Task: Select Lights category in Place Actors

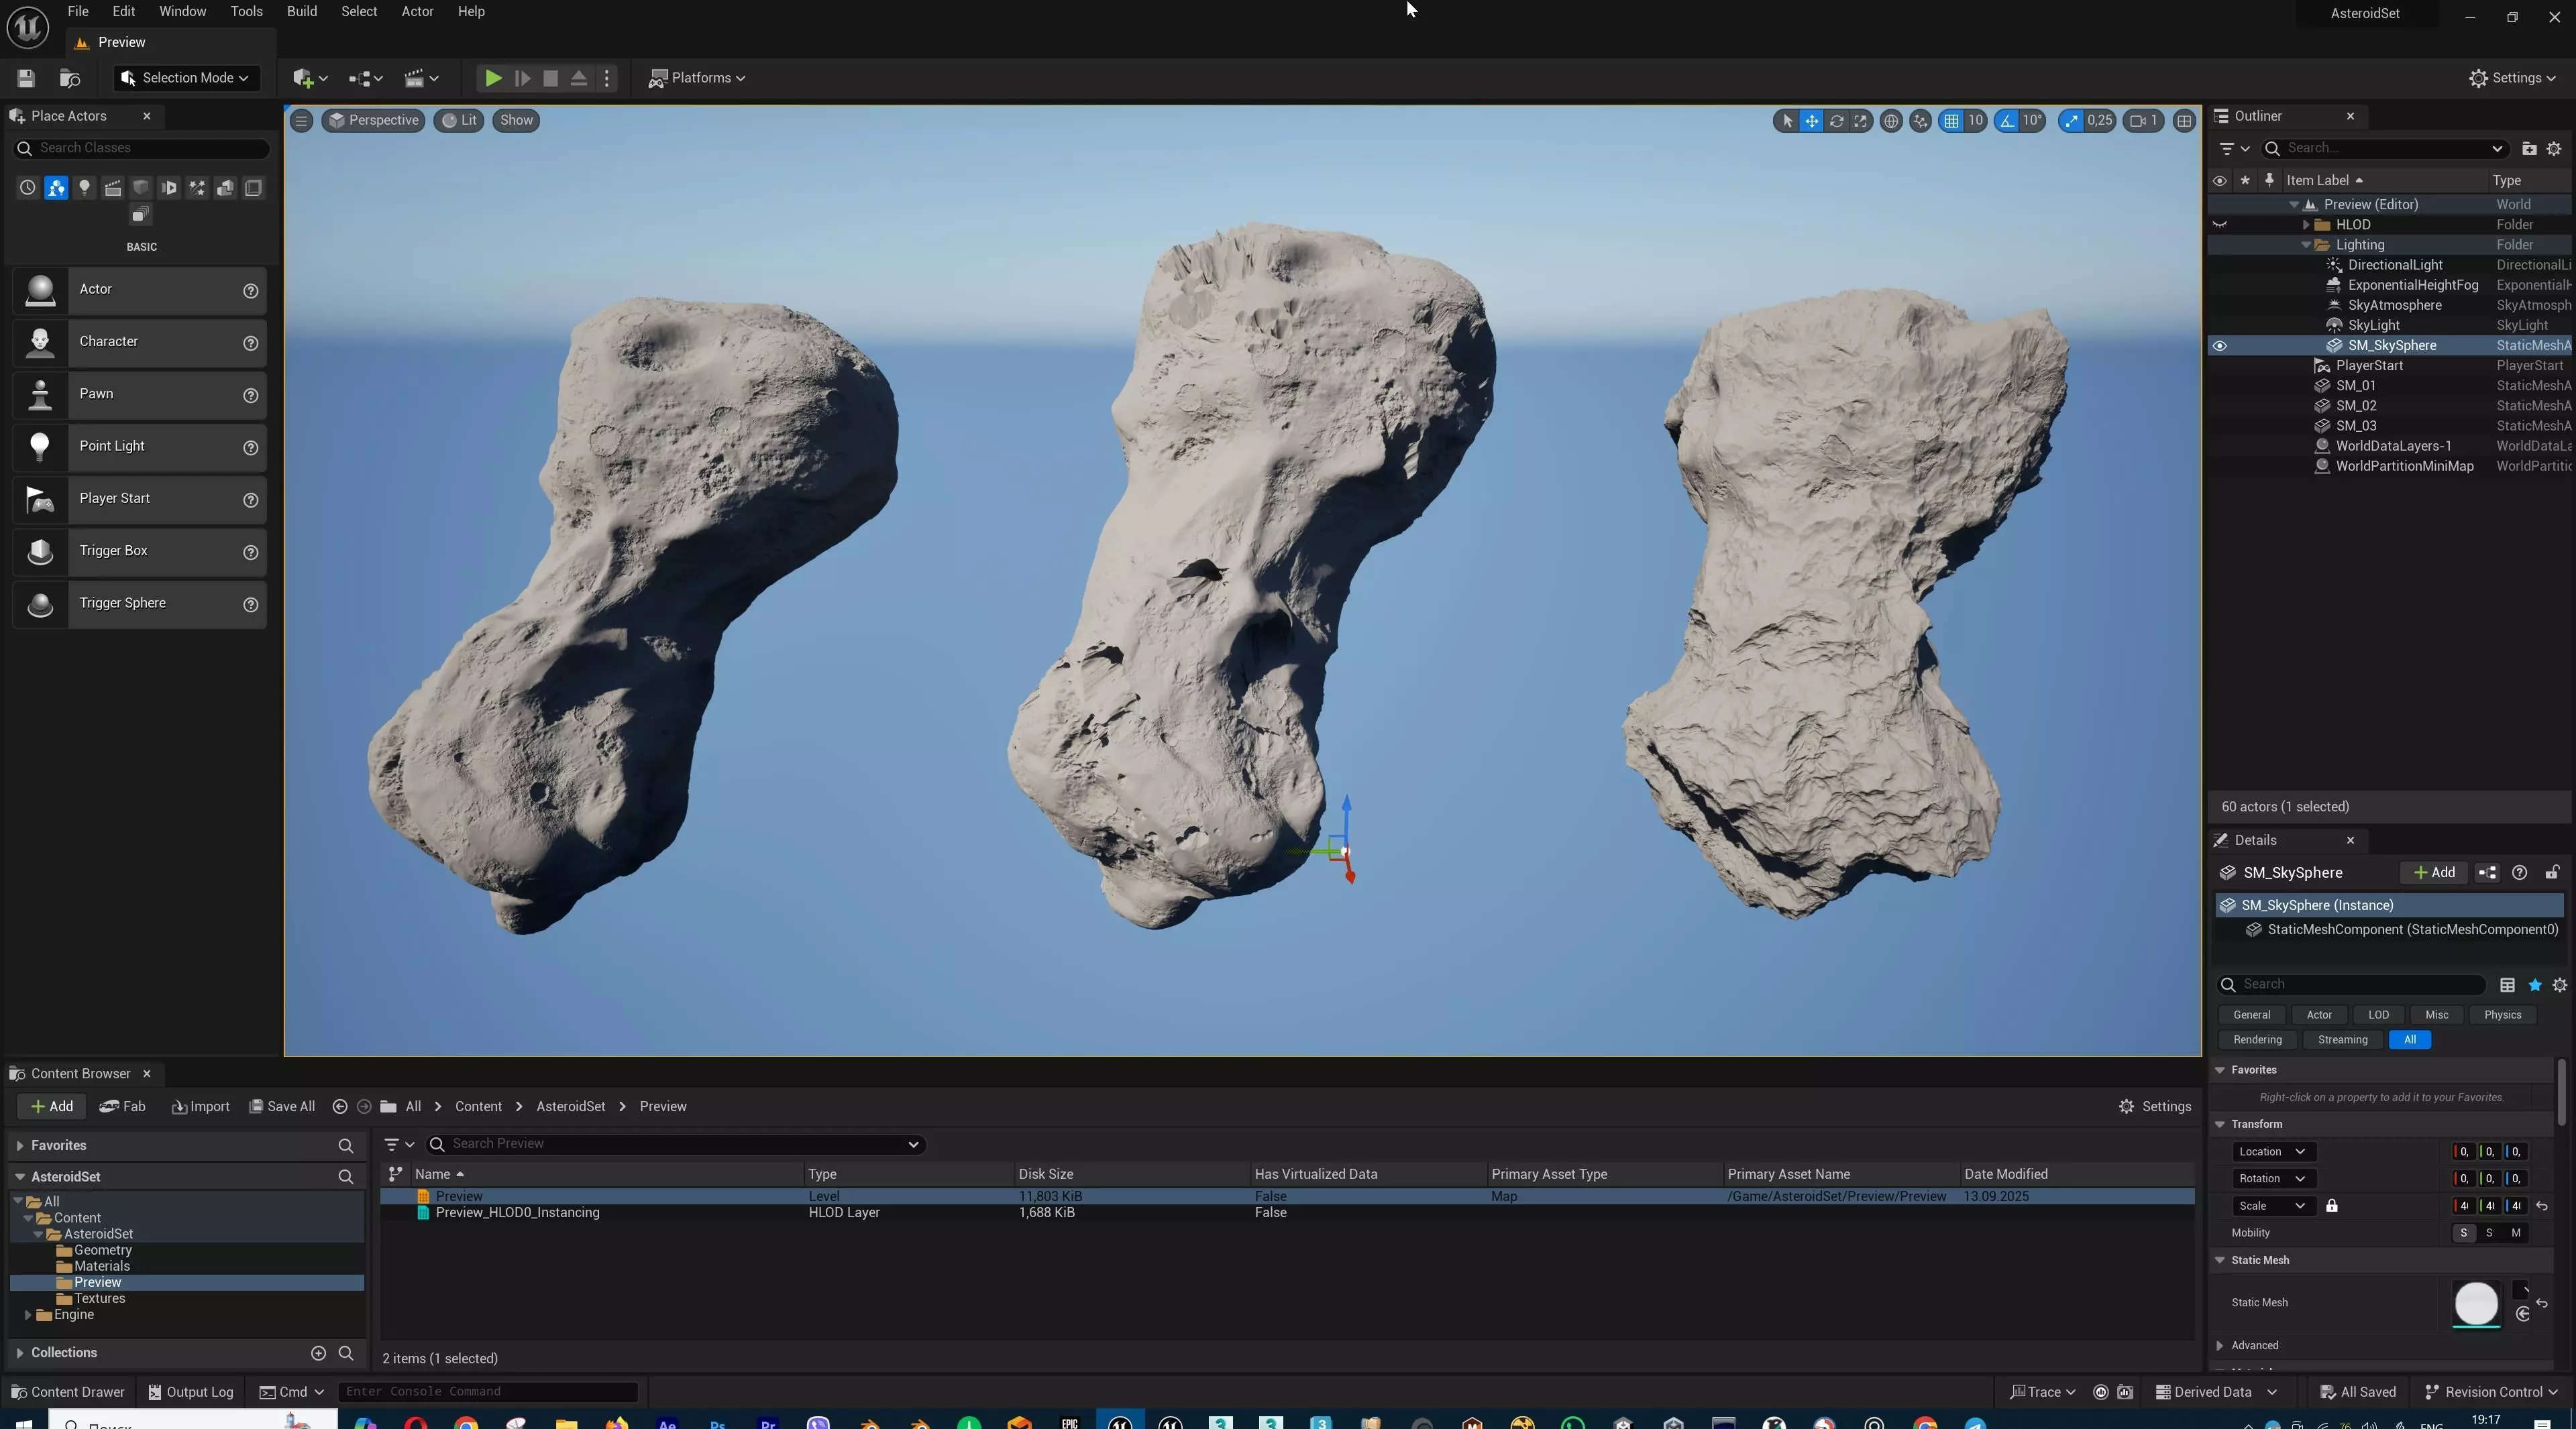Action: click(x=84, y=188)
